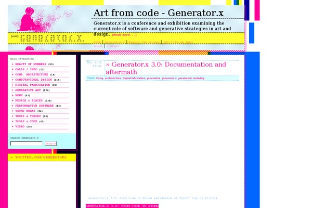
Task: Open the Video category
Action: (x=20, y=126)
